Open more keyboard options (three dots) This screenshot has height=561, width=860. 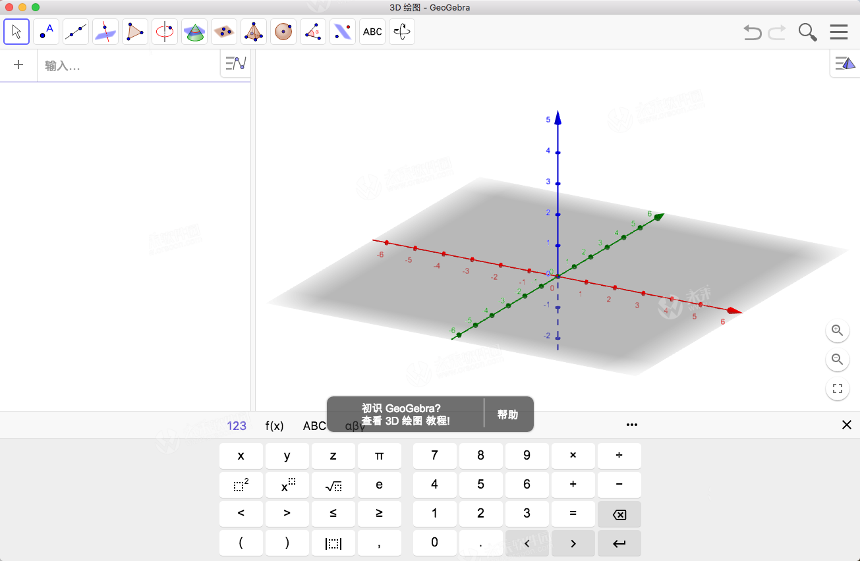[632, 425]
